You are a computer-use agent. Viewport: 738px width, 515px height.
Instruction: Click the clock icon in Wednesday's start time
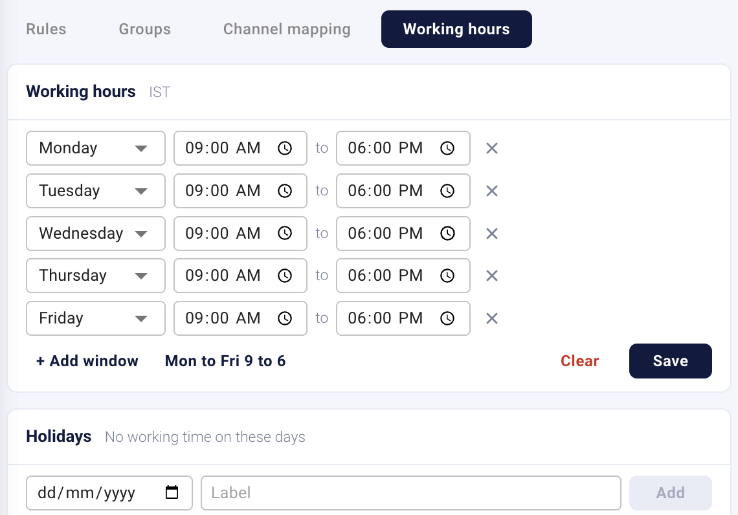285,234
